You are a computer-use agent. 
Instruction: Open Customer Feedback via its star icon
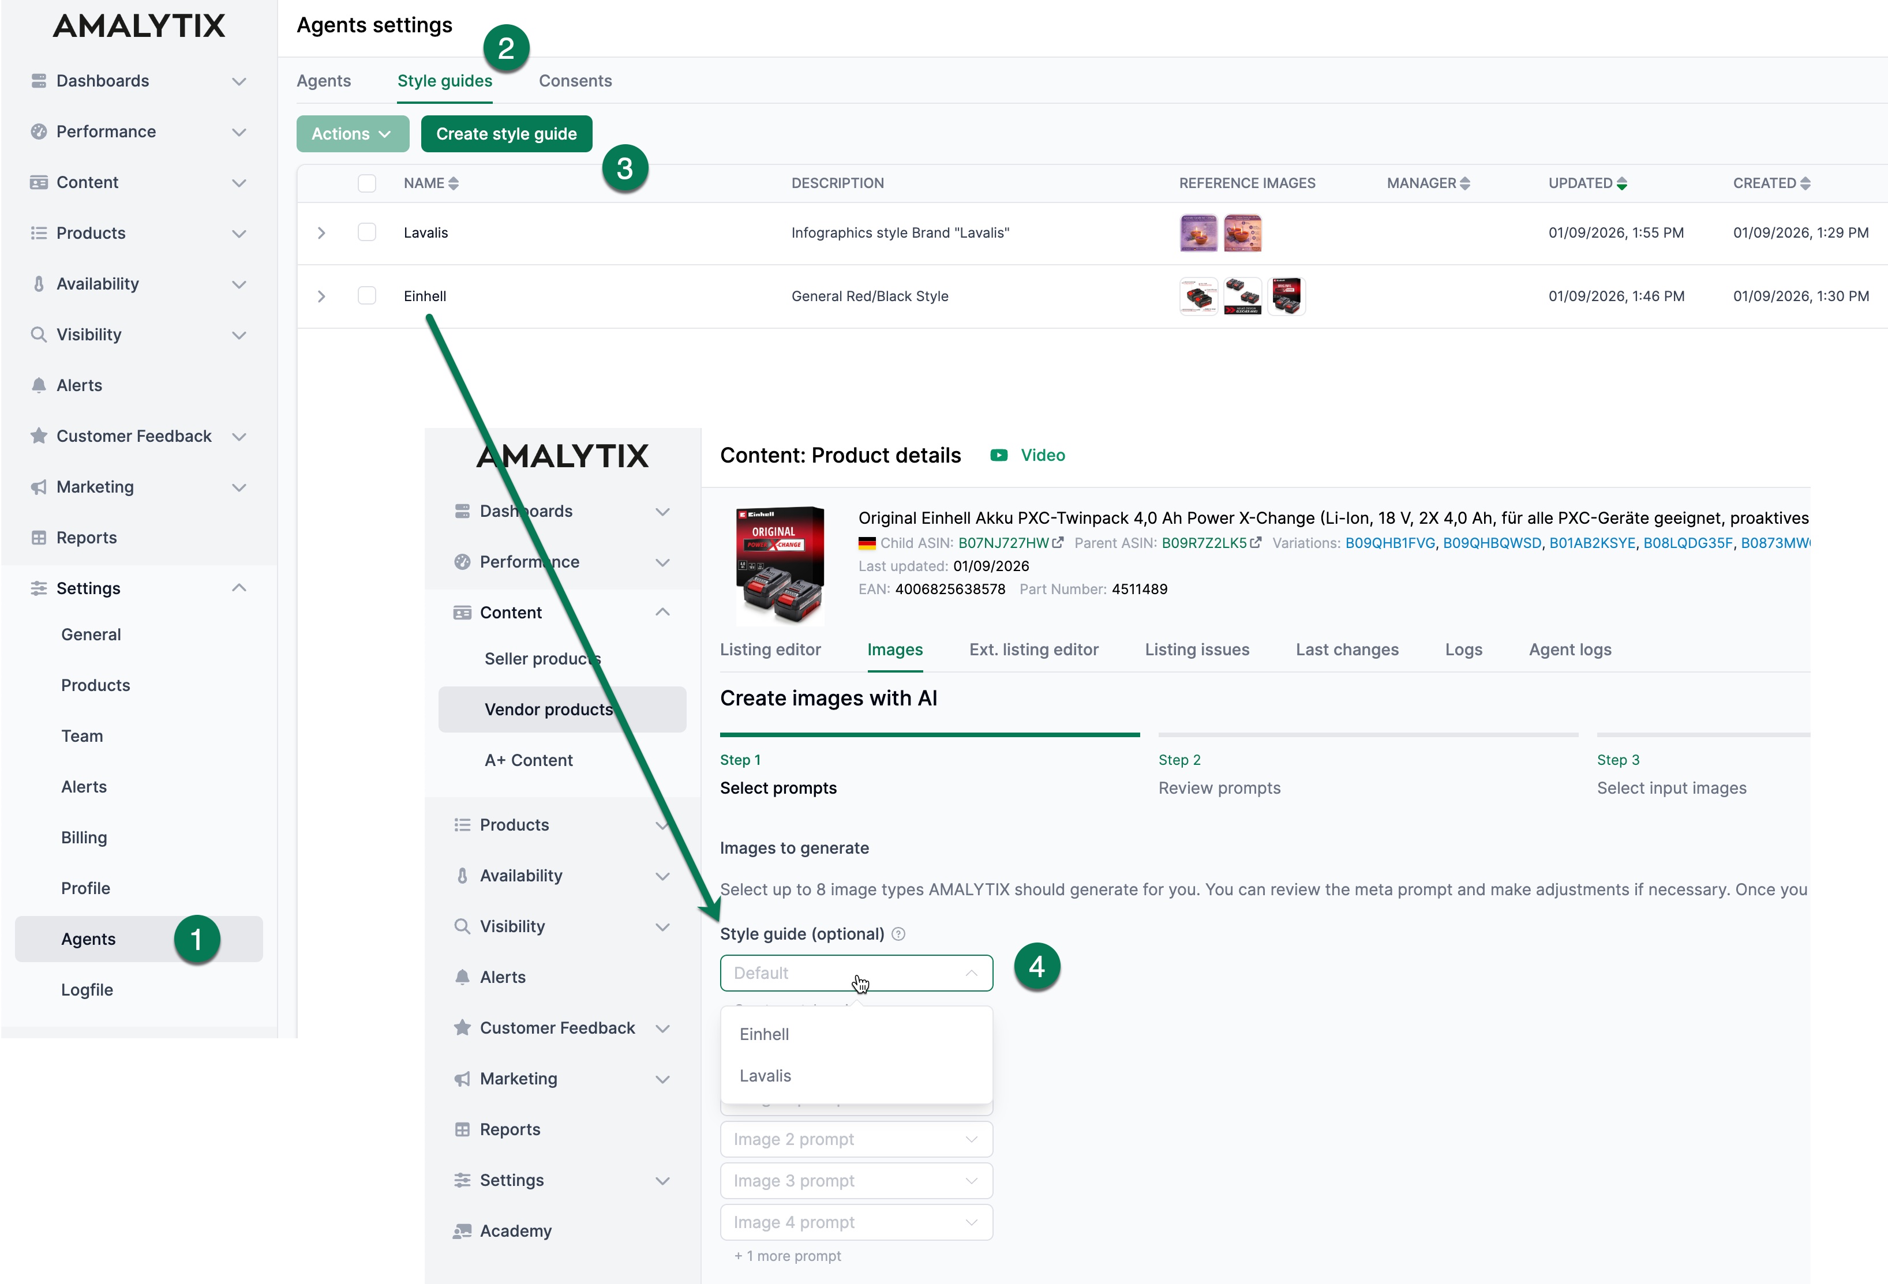39,436
